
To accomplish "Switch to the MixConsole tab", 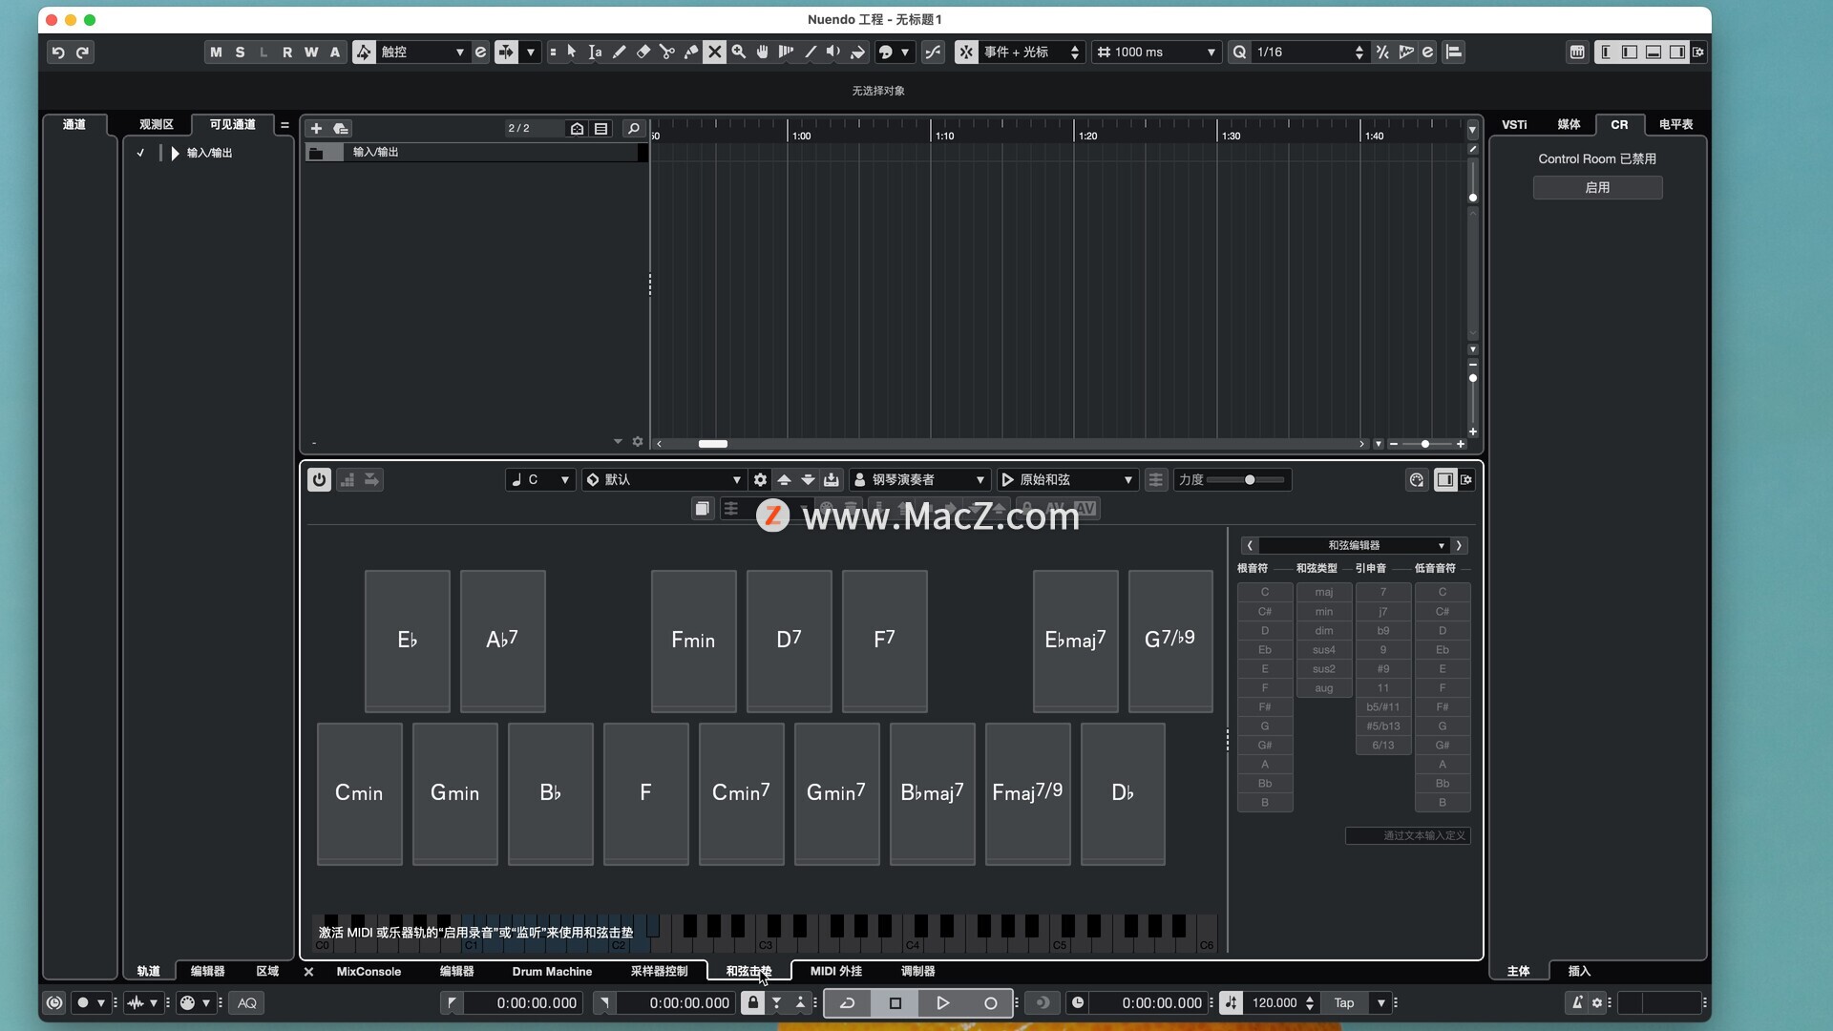I will [x=369, y=971].
